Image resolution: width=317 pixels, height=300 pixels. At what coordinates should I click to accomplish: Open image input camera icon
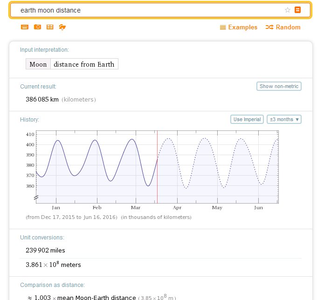click(37, 27)
